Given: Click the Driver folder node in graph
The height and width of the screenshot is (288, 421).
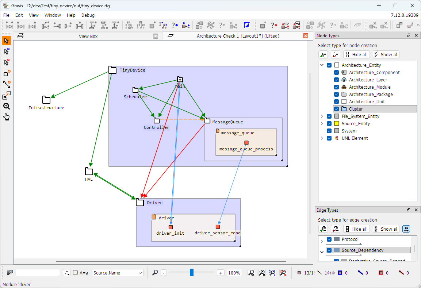Looking at the screenshot, I should [140, 202].
